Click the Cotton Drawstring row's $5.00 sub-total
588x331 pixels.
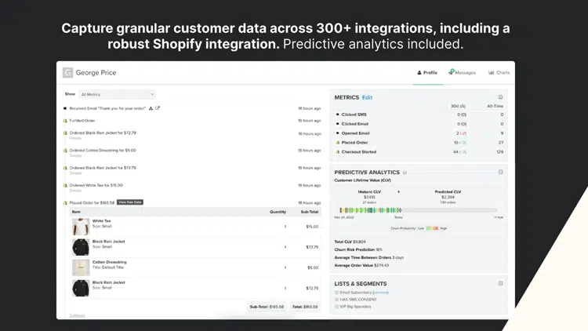click(313, 267)
